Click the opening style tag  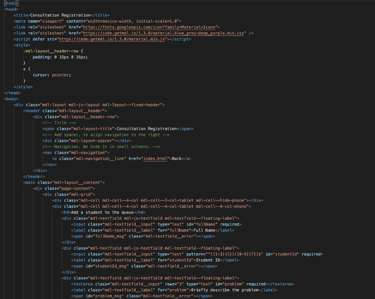click(x=22, y=45)
